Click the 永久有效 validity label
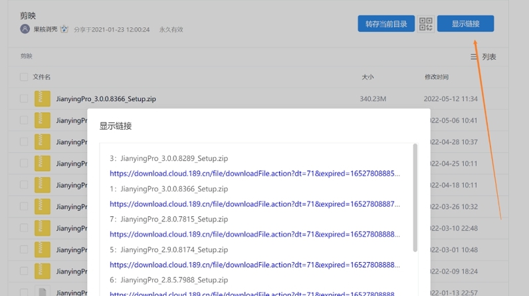The height and width of the screenshot is (296, 529). point(171,29)
